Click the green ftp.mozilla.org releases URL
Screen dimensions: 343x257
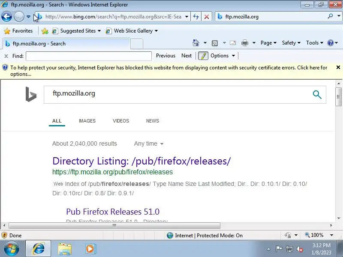point(112,172)
